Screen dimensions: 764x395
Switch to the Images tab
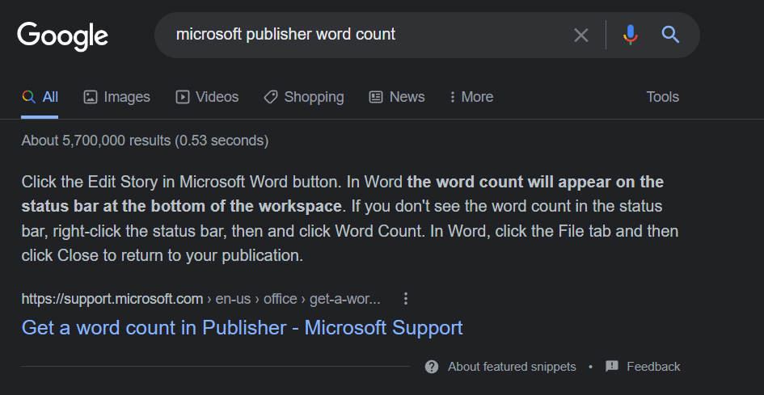click(117, 97)
